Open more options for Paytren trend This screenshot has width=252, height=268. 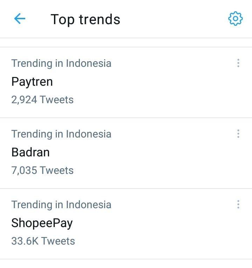click(238, 63)
